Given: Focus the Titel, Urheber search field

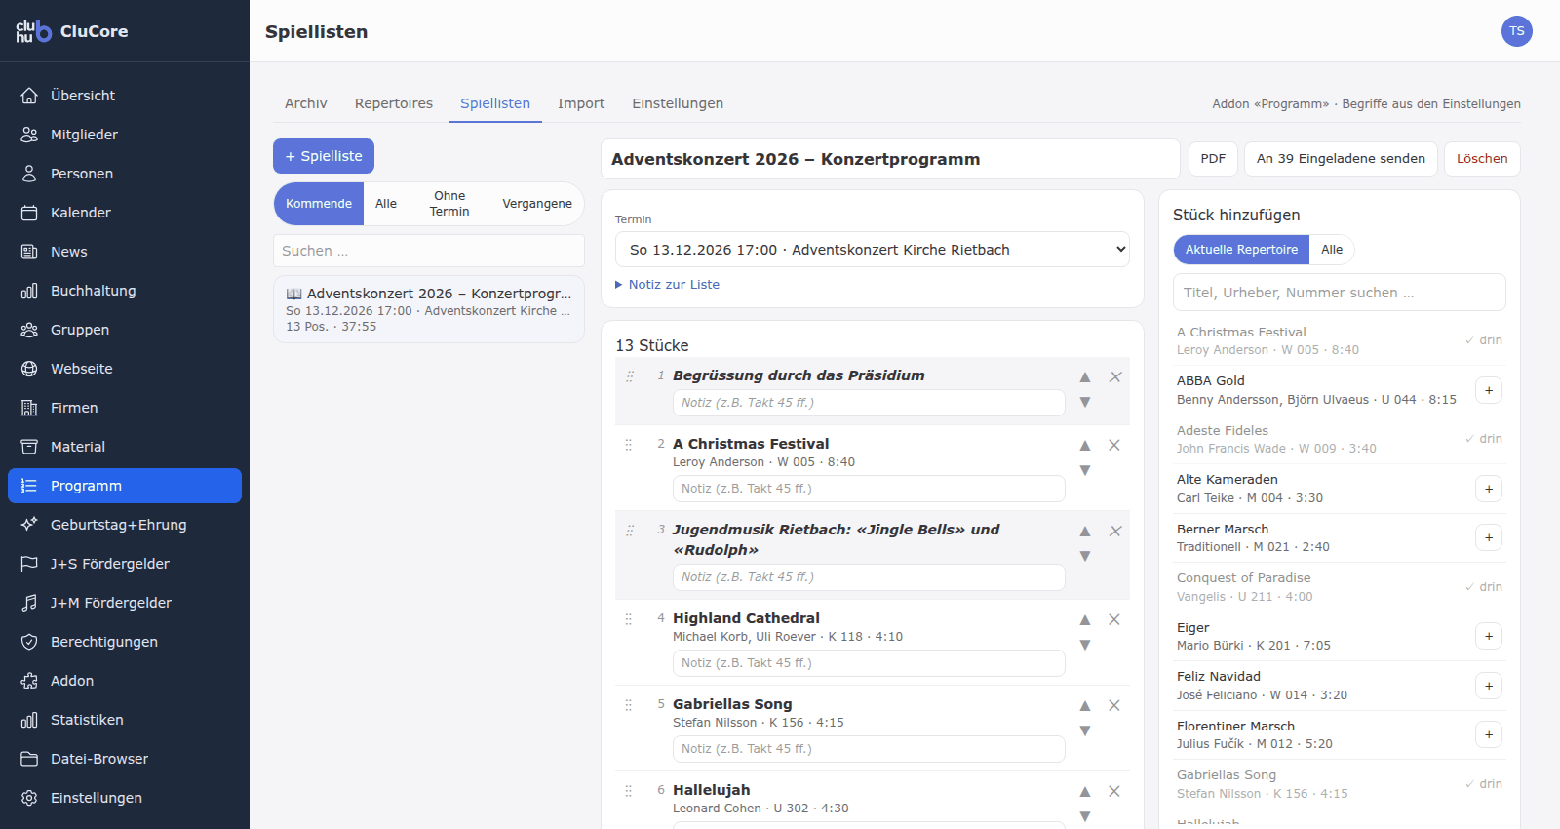Looking at the screenshot, I should tap(1340, 293).
